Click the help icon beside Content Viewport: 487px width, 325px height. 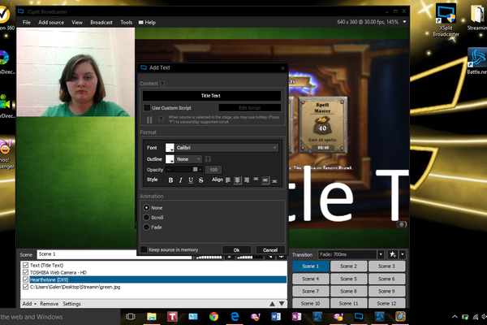[162, 84]
